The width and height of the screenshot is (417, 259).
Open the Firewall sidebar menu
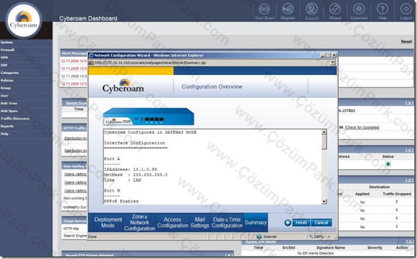click(x=8, y=50)
